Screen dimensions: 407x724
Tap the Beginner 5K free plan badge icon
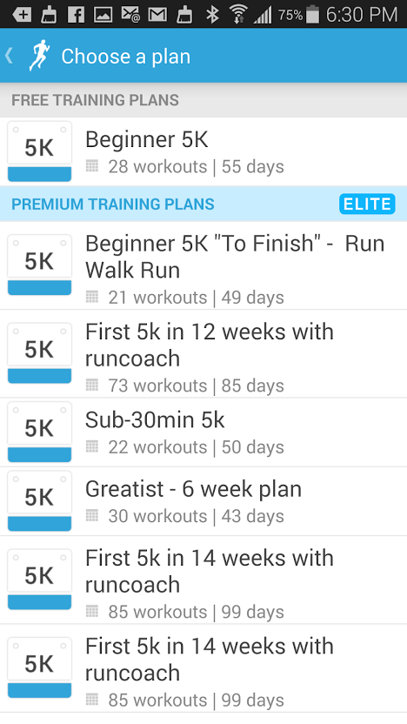(x=40, y=151)
